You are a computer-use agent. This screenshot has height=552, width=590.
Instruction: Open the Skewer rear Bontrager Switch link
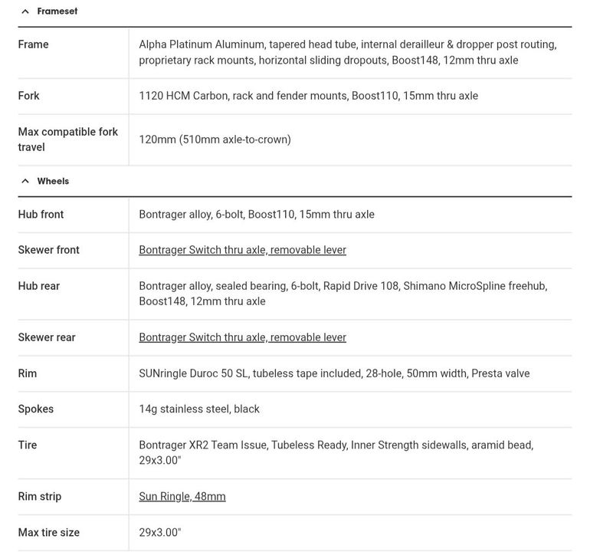click(242, 337)
